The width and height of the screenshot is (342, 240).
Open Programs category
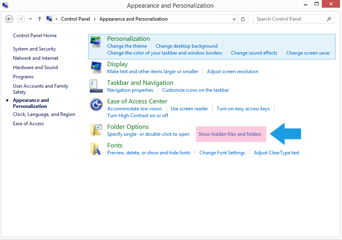(x=23, y=77)
